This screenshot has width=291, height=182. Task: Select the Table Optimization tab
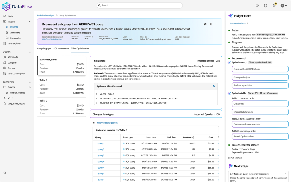80,49
